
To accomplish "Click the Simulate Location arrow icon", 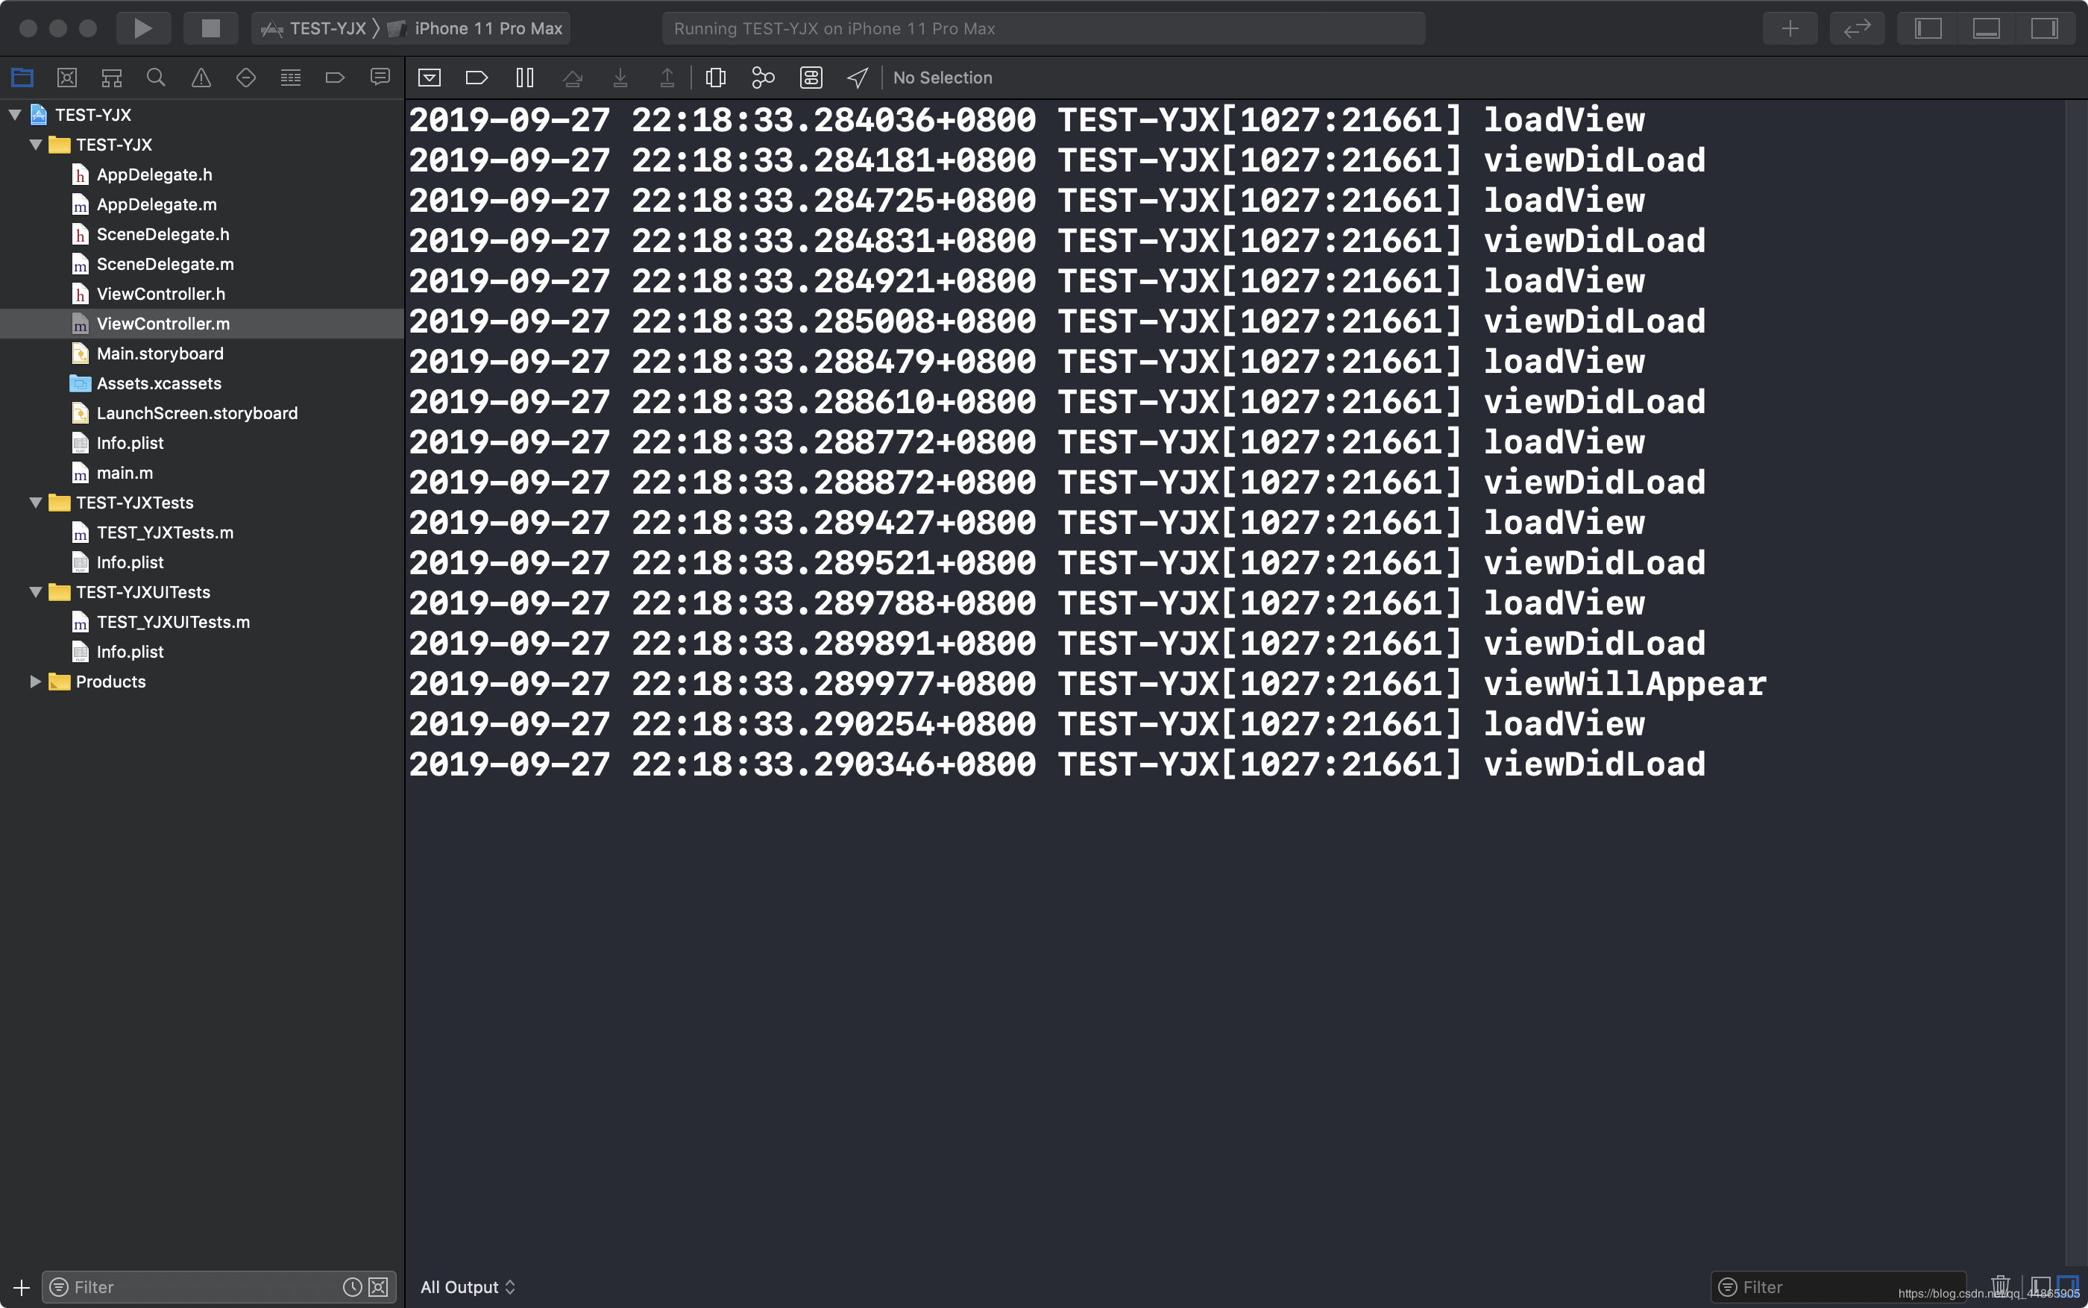I will pos(857,78).
